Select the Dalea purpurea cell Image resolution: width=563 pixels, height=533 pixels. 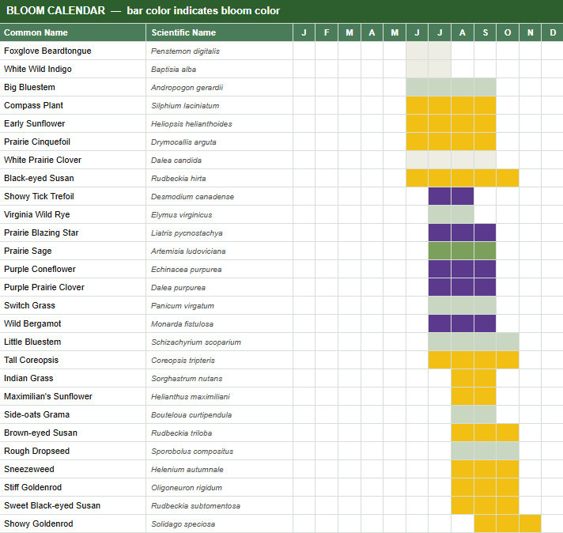[x=219, y=287]
